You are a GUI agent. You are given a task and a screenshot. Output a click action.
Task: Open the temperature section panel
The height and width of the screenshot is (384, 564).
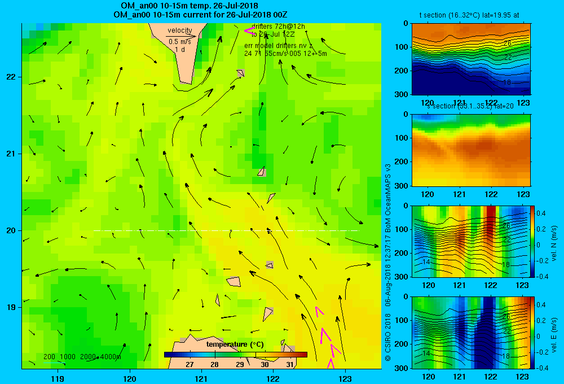[471, 59]
